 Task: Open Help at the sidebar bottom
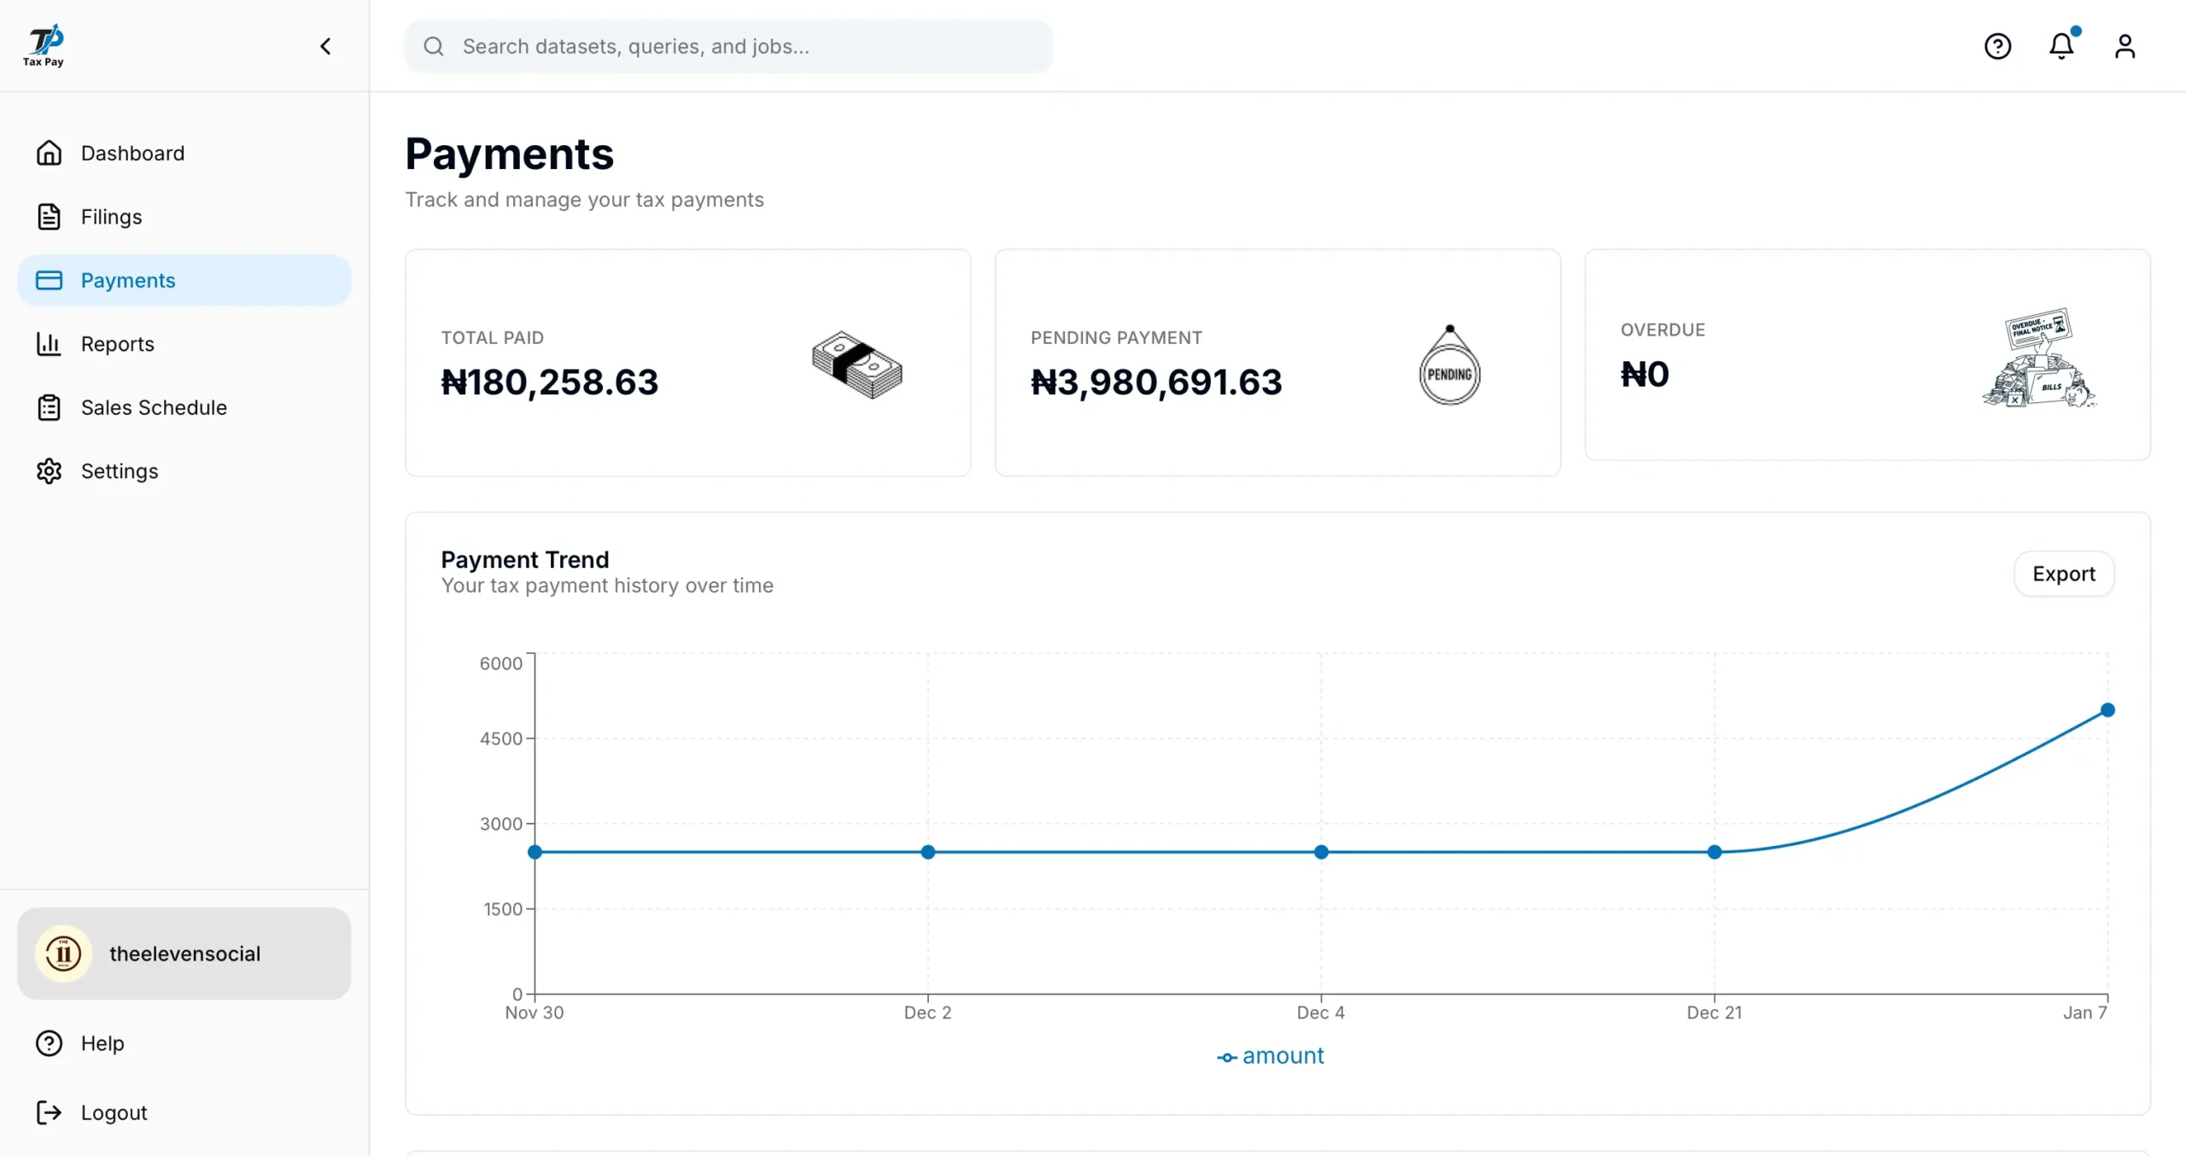point(102,1043)
